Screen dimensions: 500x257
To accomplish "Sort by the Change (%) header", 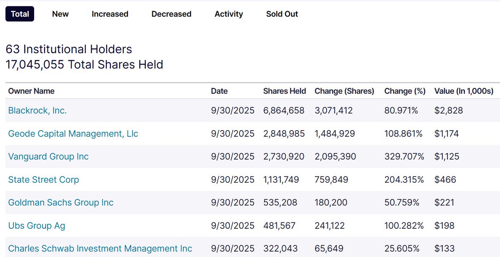I will point(405,91).
